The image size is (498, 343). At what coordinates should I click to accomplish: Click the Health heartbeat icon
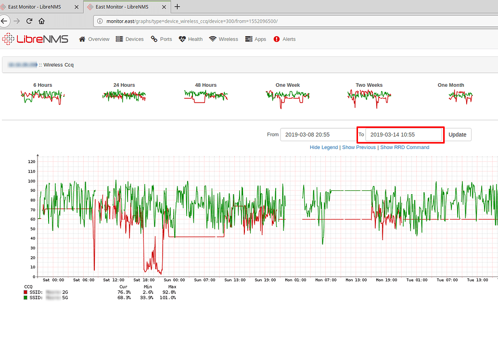(x=182, y=39)
